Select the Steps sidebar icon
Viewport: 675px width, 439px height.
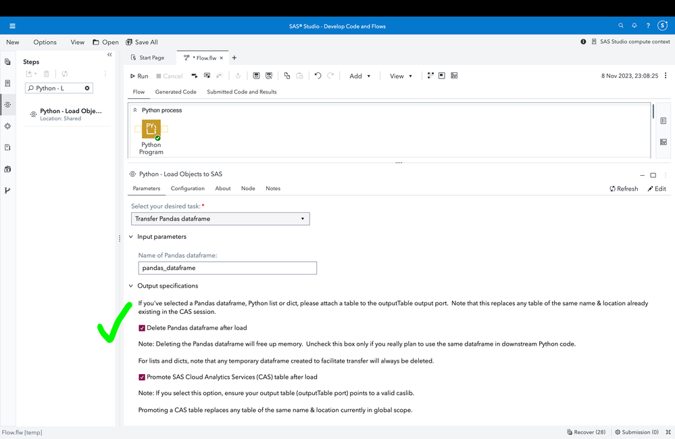(7, 105)
